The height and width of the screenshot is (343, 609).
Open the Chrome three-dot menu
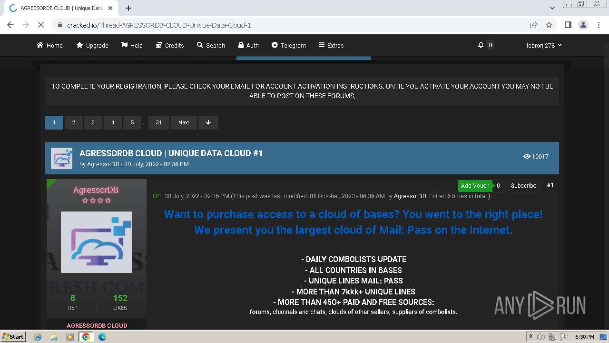(x=598, y=25)
